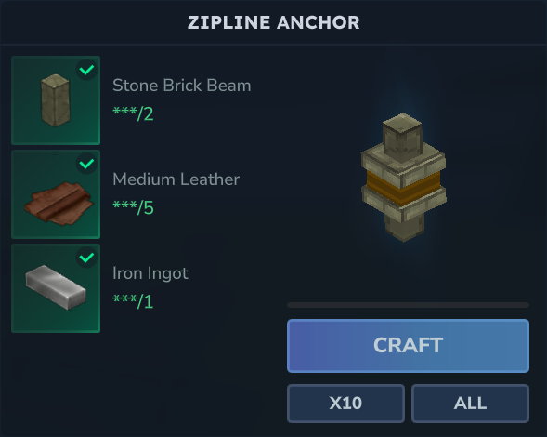Viewport: 547px width, 437px height.
Task: Click the ***/2 quantity under Stone Brick Beam
Action: point(133,113)
